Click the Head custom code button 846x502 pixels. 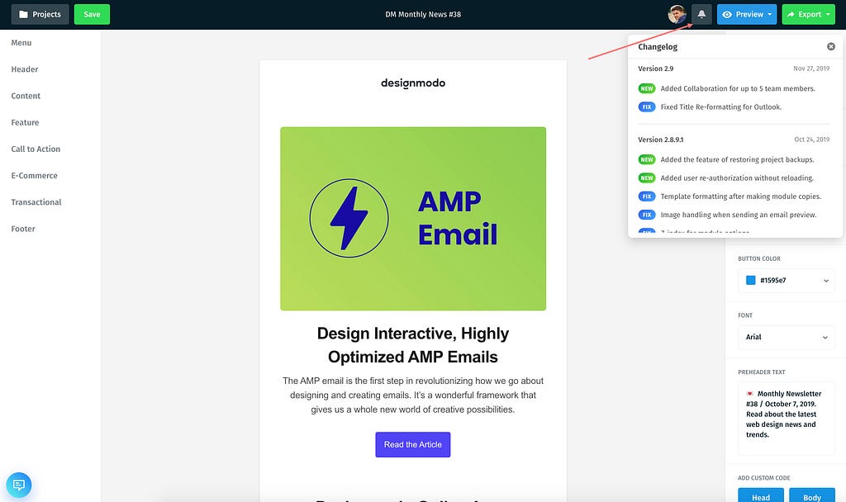[x=761, y=496]
